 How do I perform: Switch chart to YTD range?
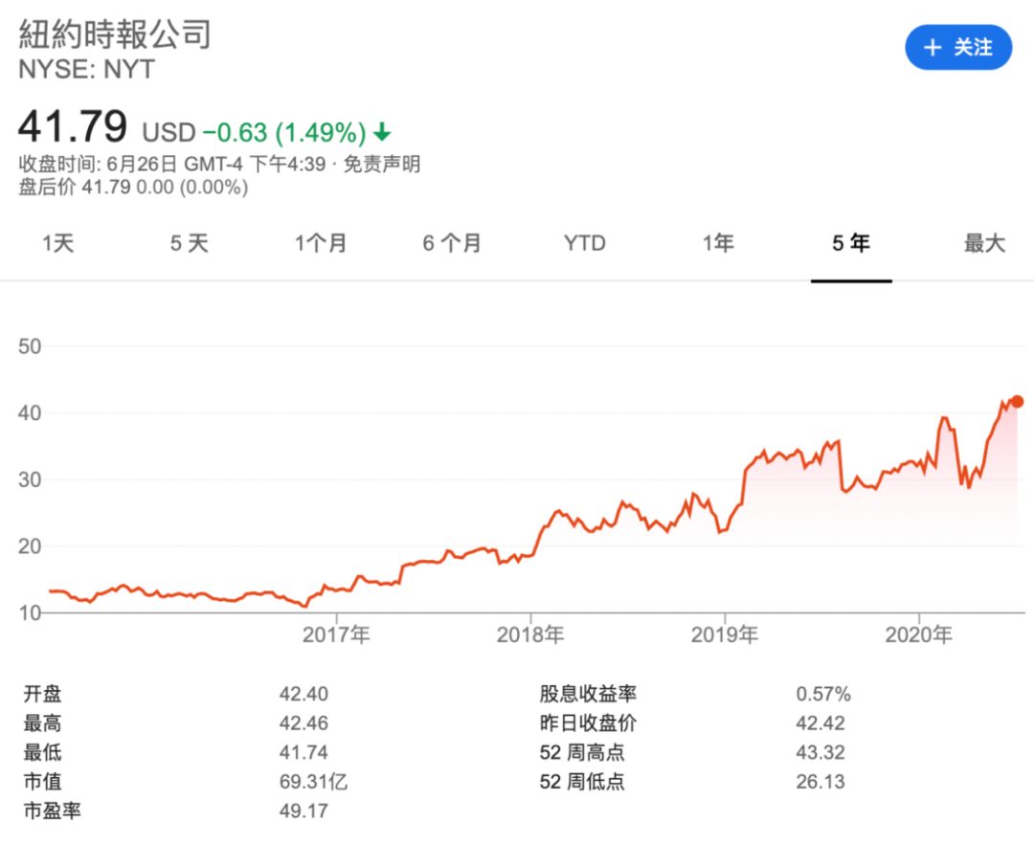point(584,243)
